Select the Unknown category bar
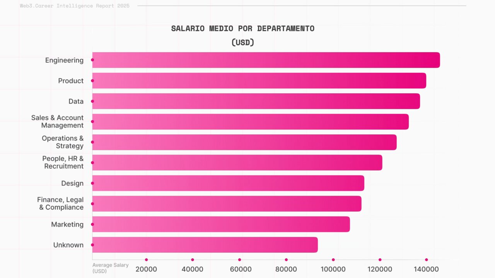Screen dimensions: 495x278 205,245
